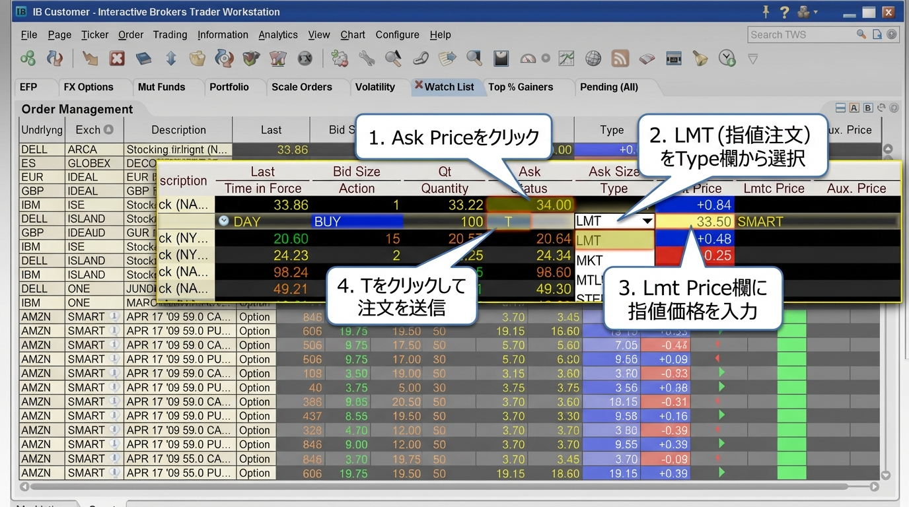The height and width of the screenshot is (507, 909).
Task: Click the small round record icon beside gauge
Action: [546, 59]
